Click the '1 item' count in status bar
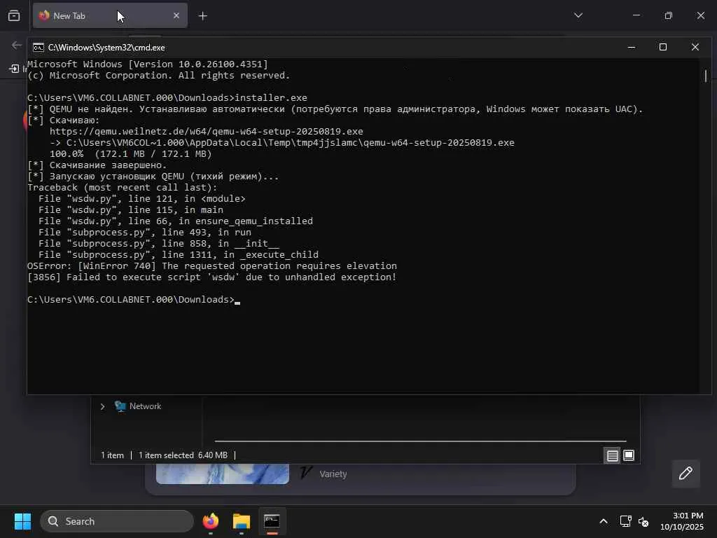The width and height of the screenshot is (717, 538). [113, 455]
